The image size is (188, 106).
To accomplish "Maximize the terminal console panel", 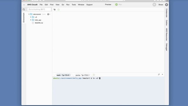I will [159, 74].
